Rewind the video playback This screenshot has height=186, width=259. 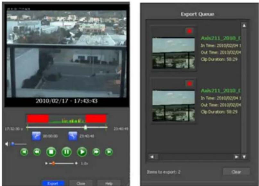pos(37,152)
